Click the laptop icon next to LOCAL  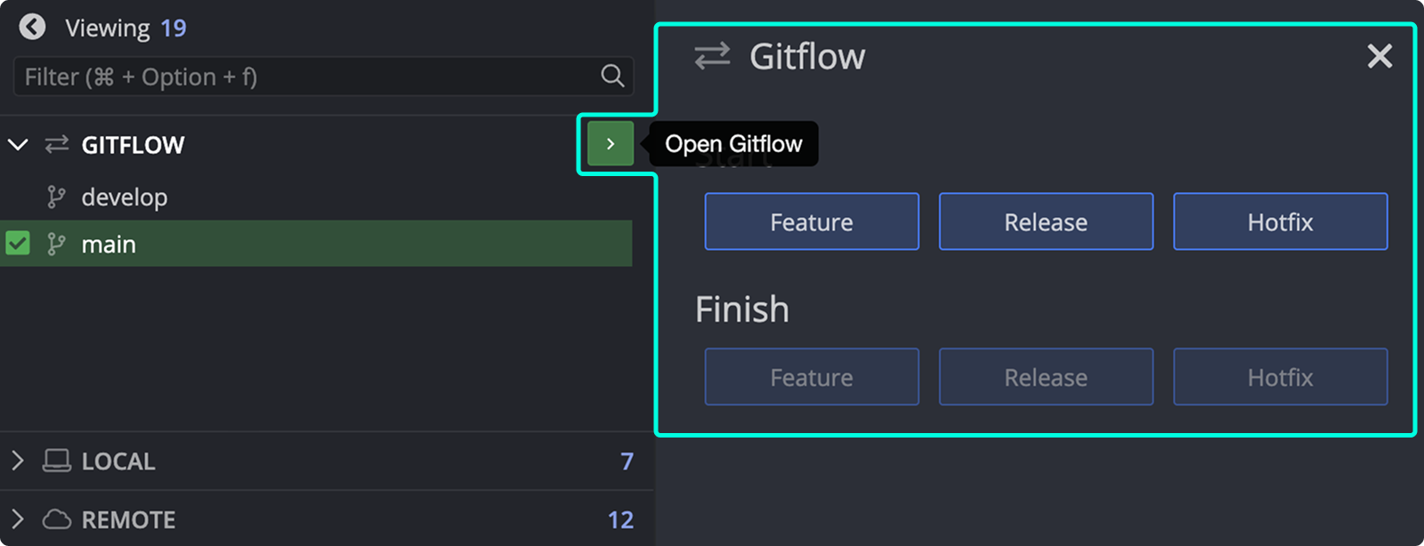[x=53, y=462]
